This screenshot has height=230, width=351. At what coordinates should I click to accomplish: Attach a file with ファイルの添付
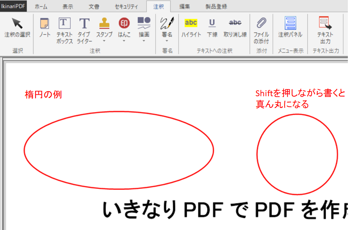[x=261, y=31]
